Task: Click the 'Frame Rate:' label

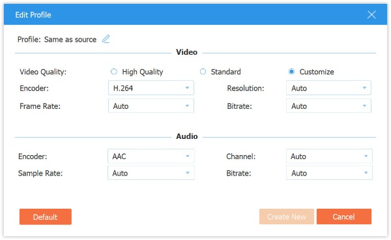Action: click(40, 106)
